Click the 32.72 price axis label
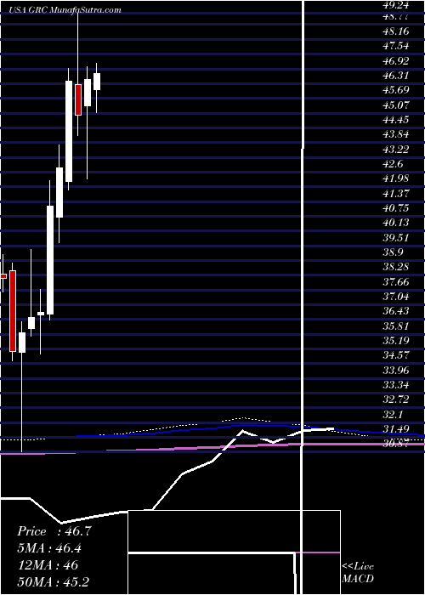 coord(396,399)
